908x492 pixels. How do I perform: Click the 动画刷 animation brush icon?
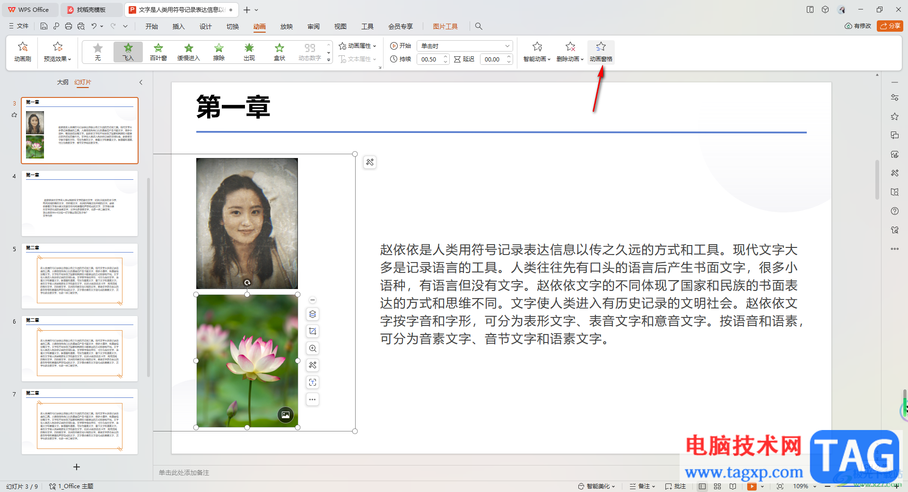click(x=22, y=52)
